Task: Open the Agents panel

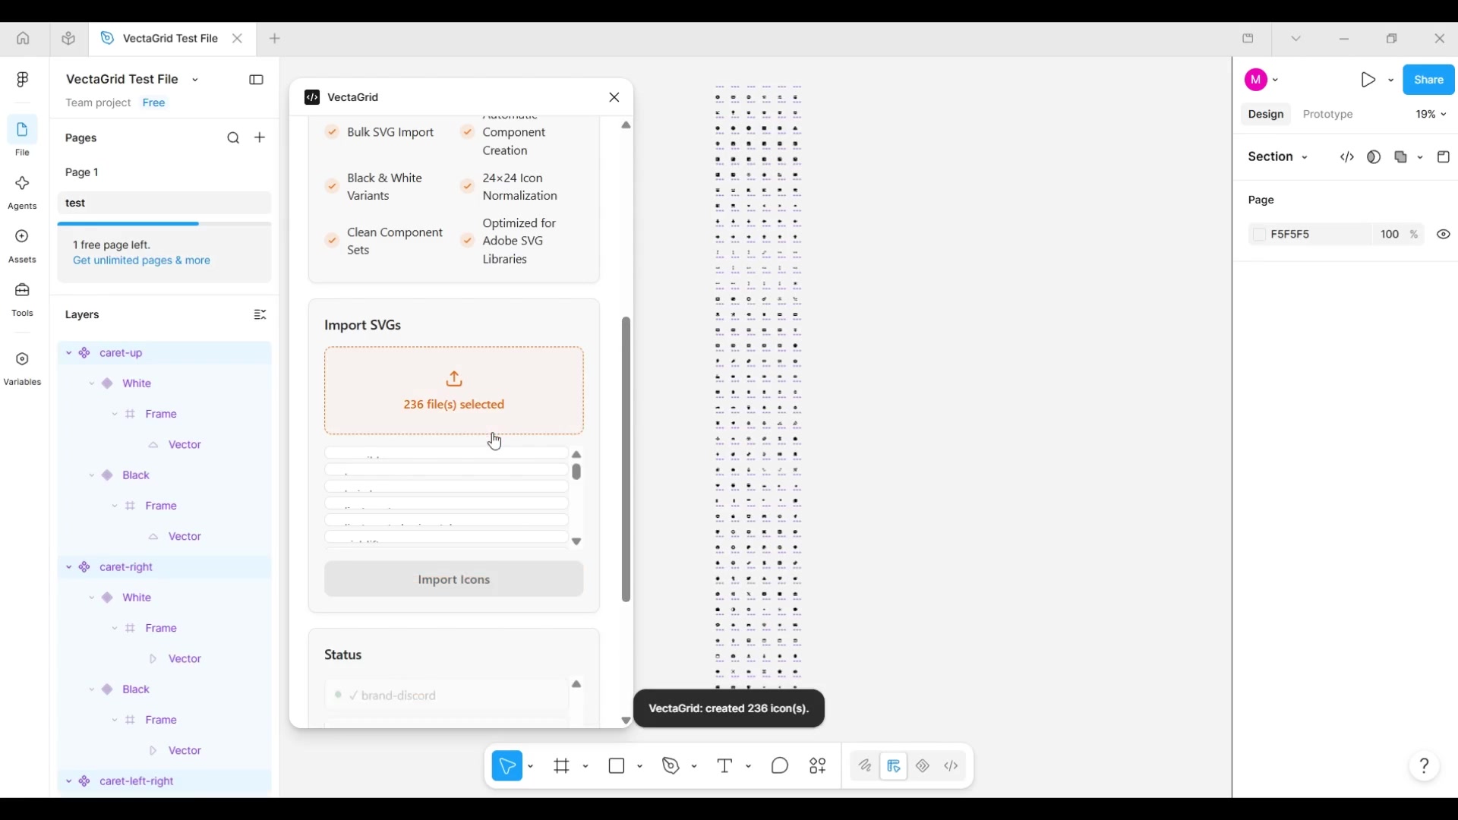Action: [x=22, y=193]
